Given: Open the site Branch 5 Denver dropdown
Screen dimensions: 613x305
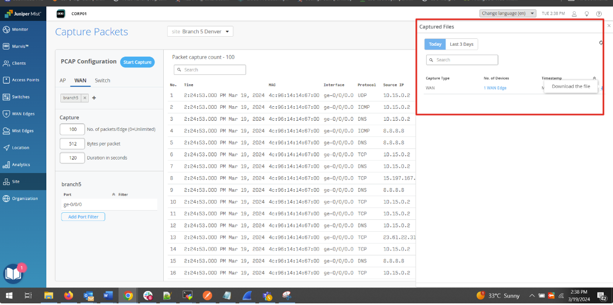Looking at the screenshot, I should (200, 31).
